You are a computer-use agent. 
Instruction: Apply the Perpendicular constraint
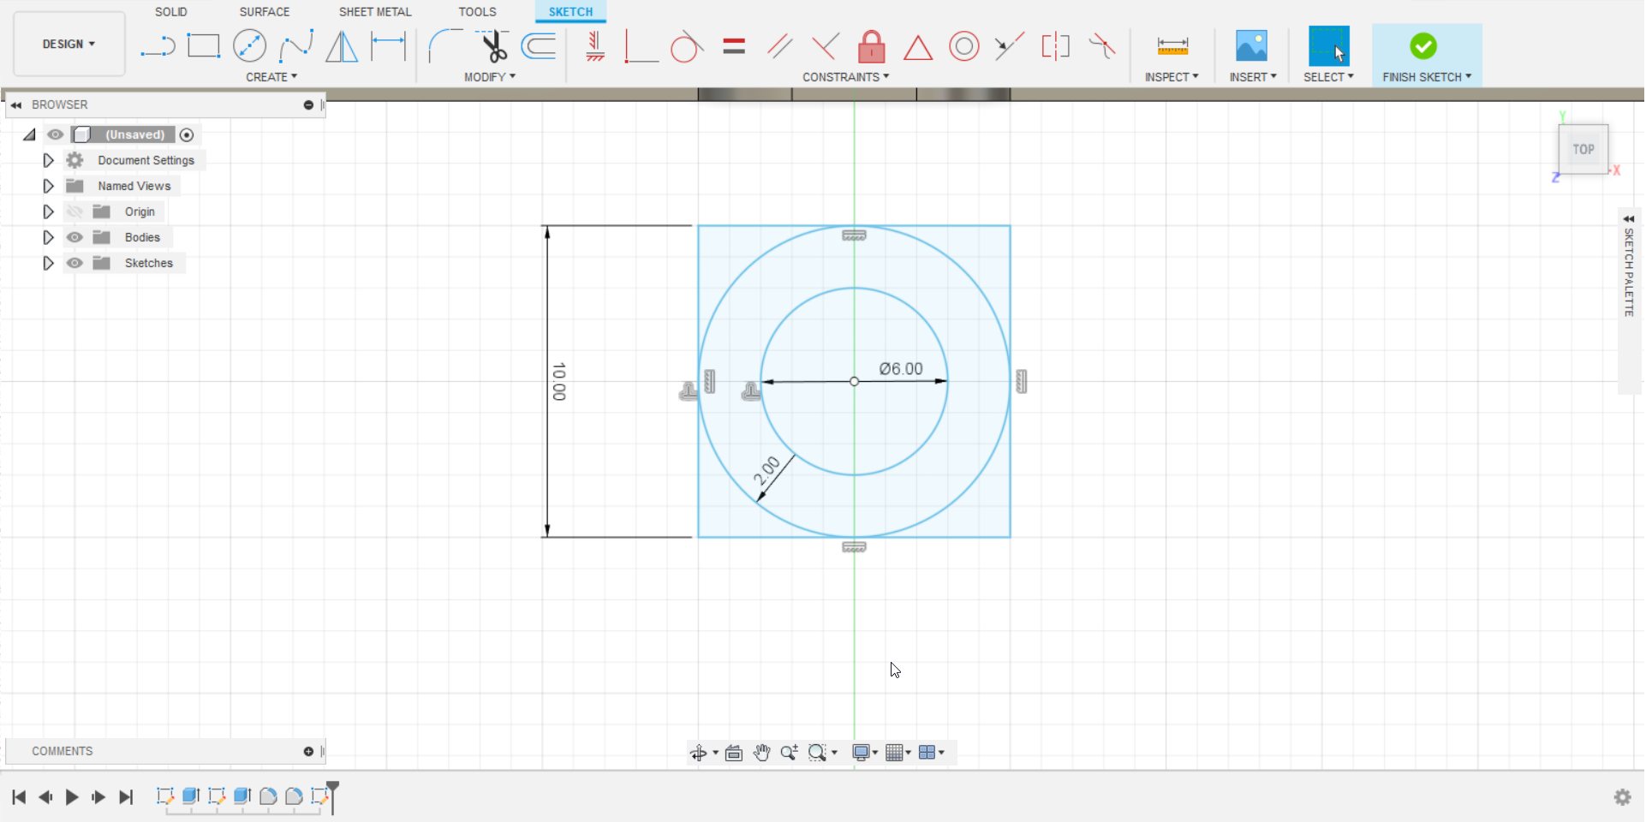point(826,46)
